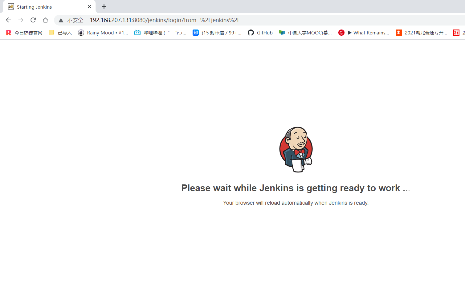The image size is (465, 288).
Task: Go to the browser home page
Action: 46,20
